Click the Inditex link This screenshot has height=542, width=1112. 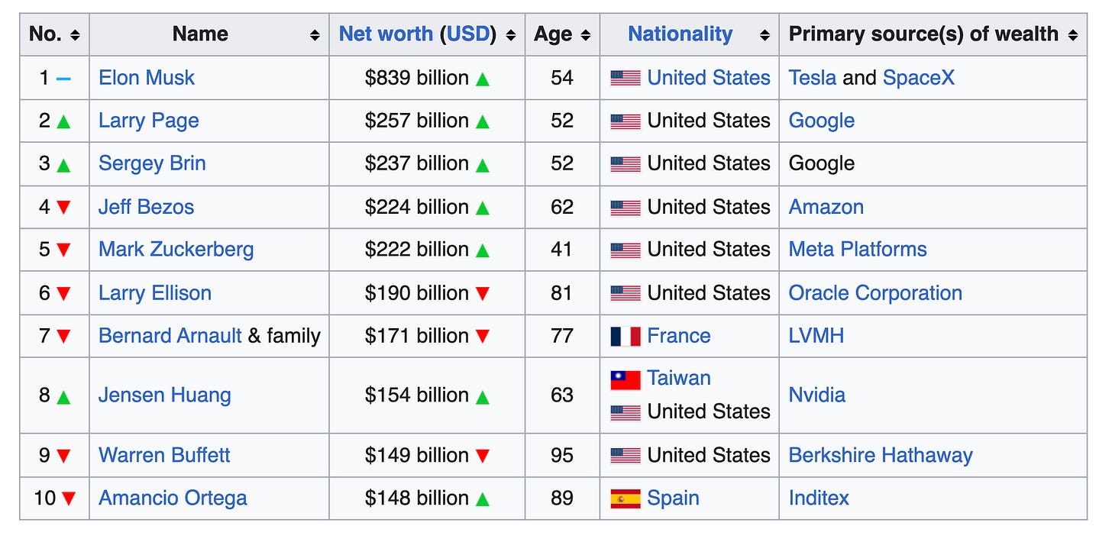(819, 498)
